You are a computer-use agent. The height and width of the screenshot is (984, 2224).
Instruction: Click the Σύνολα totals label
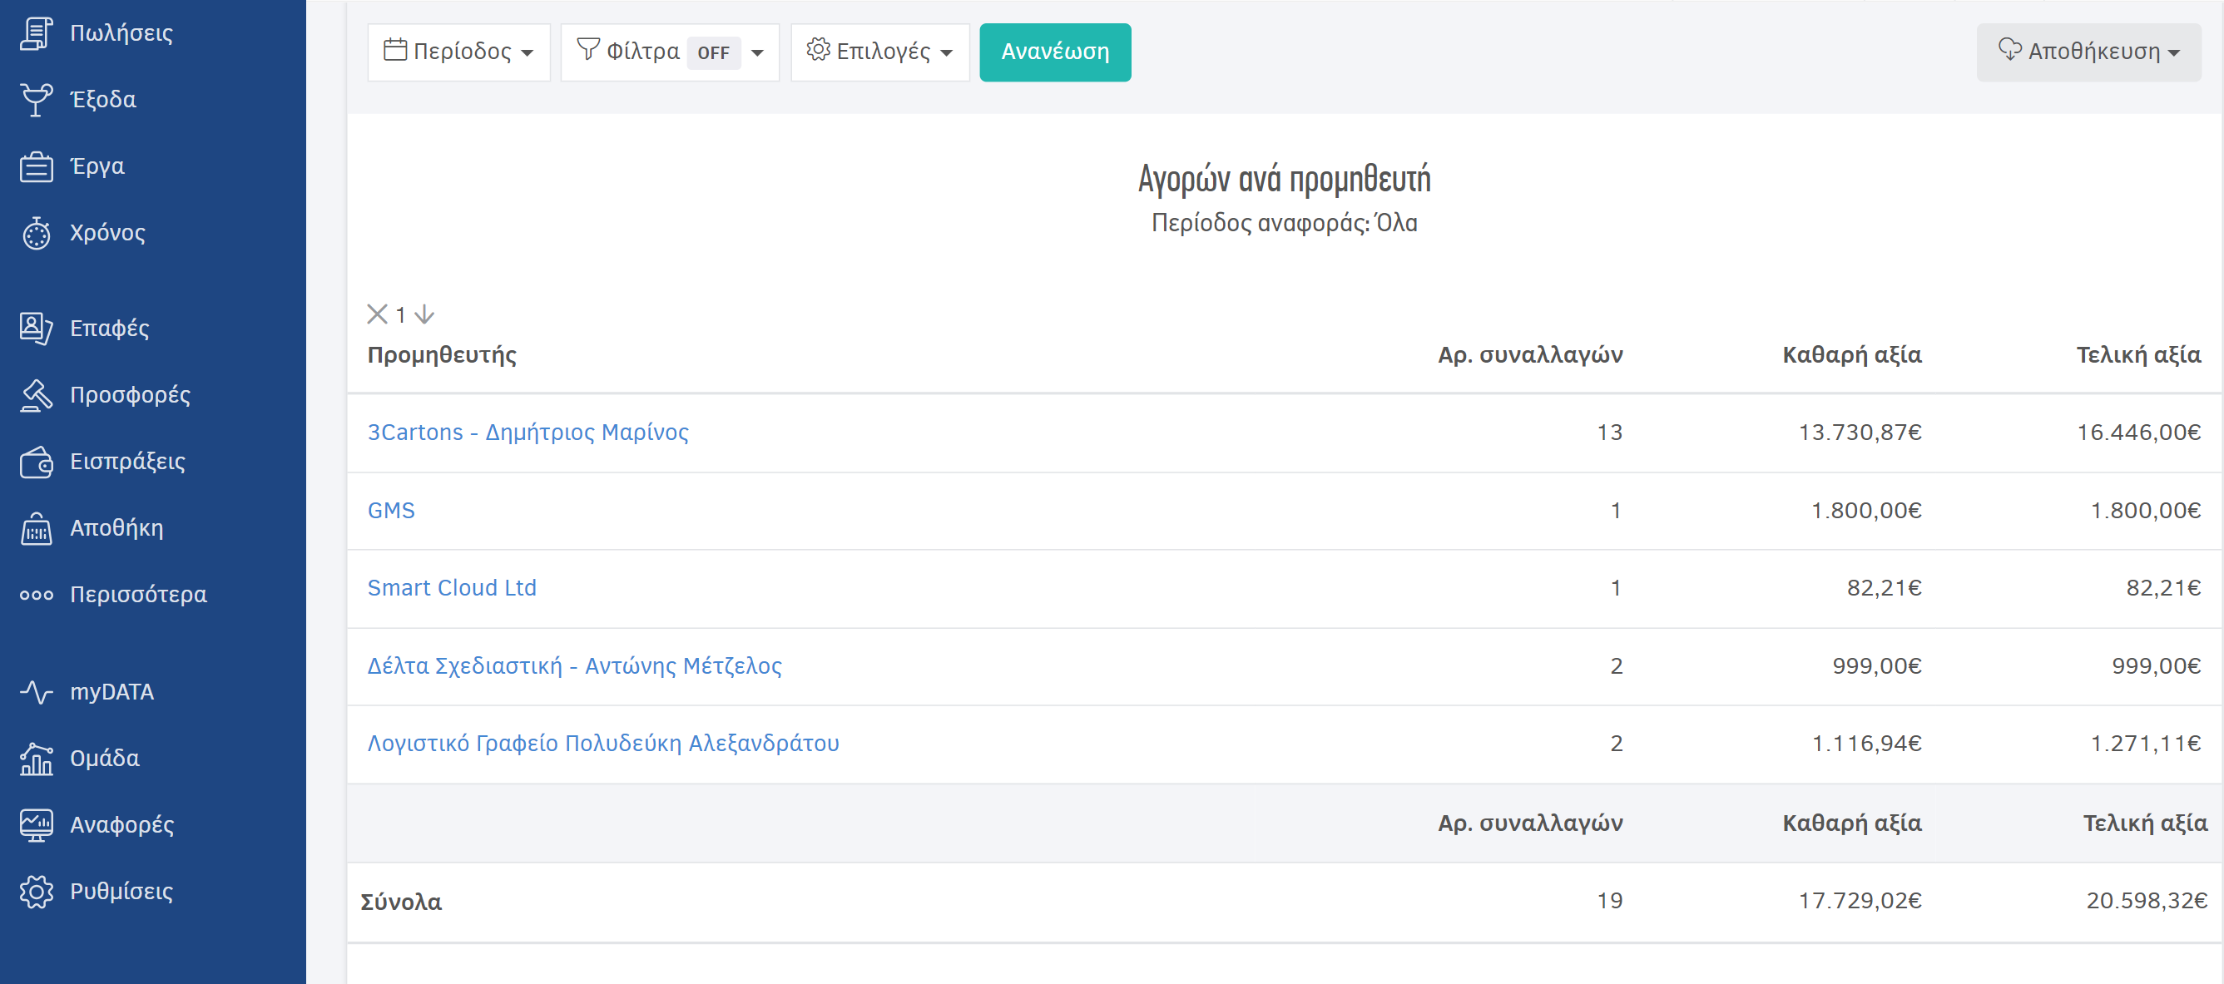pos(400,902)
